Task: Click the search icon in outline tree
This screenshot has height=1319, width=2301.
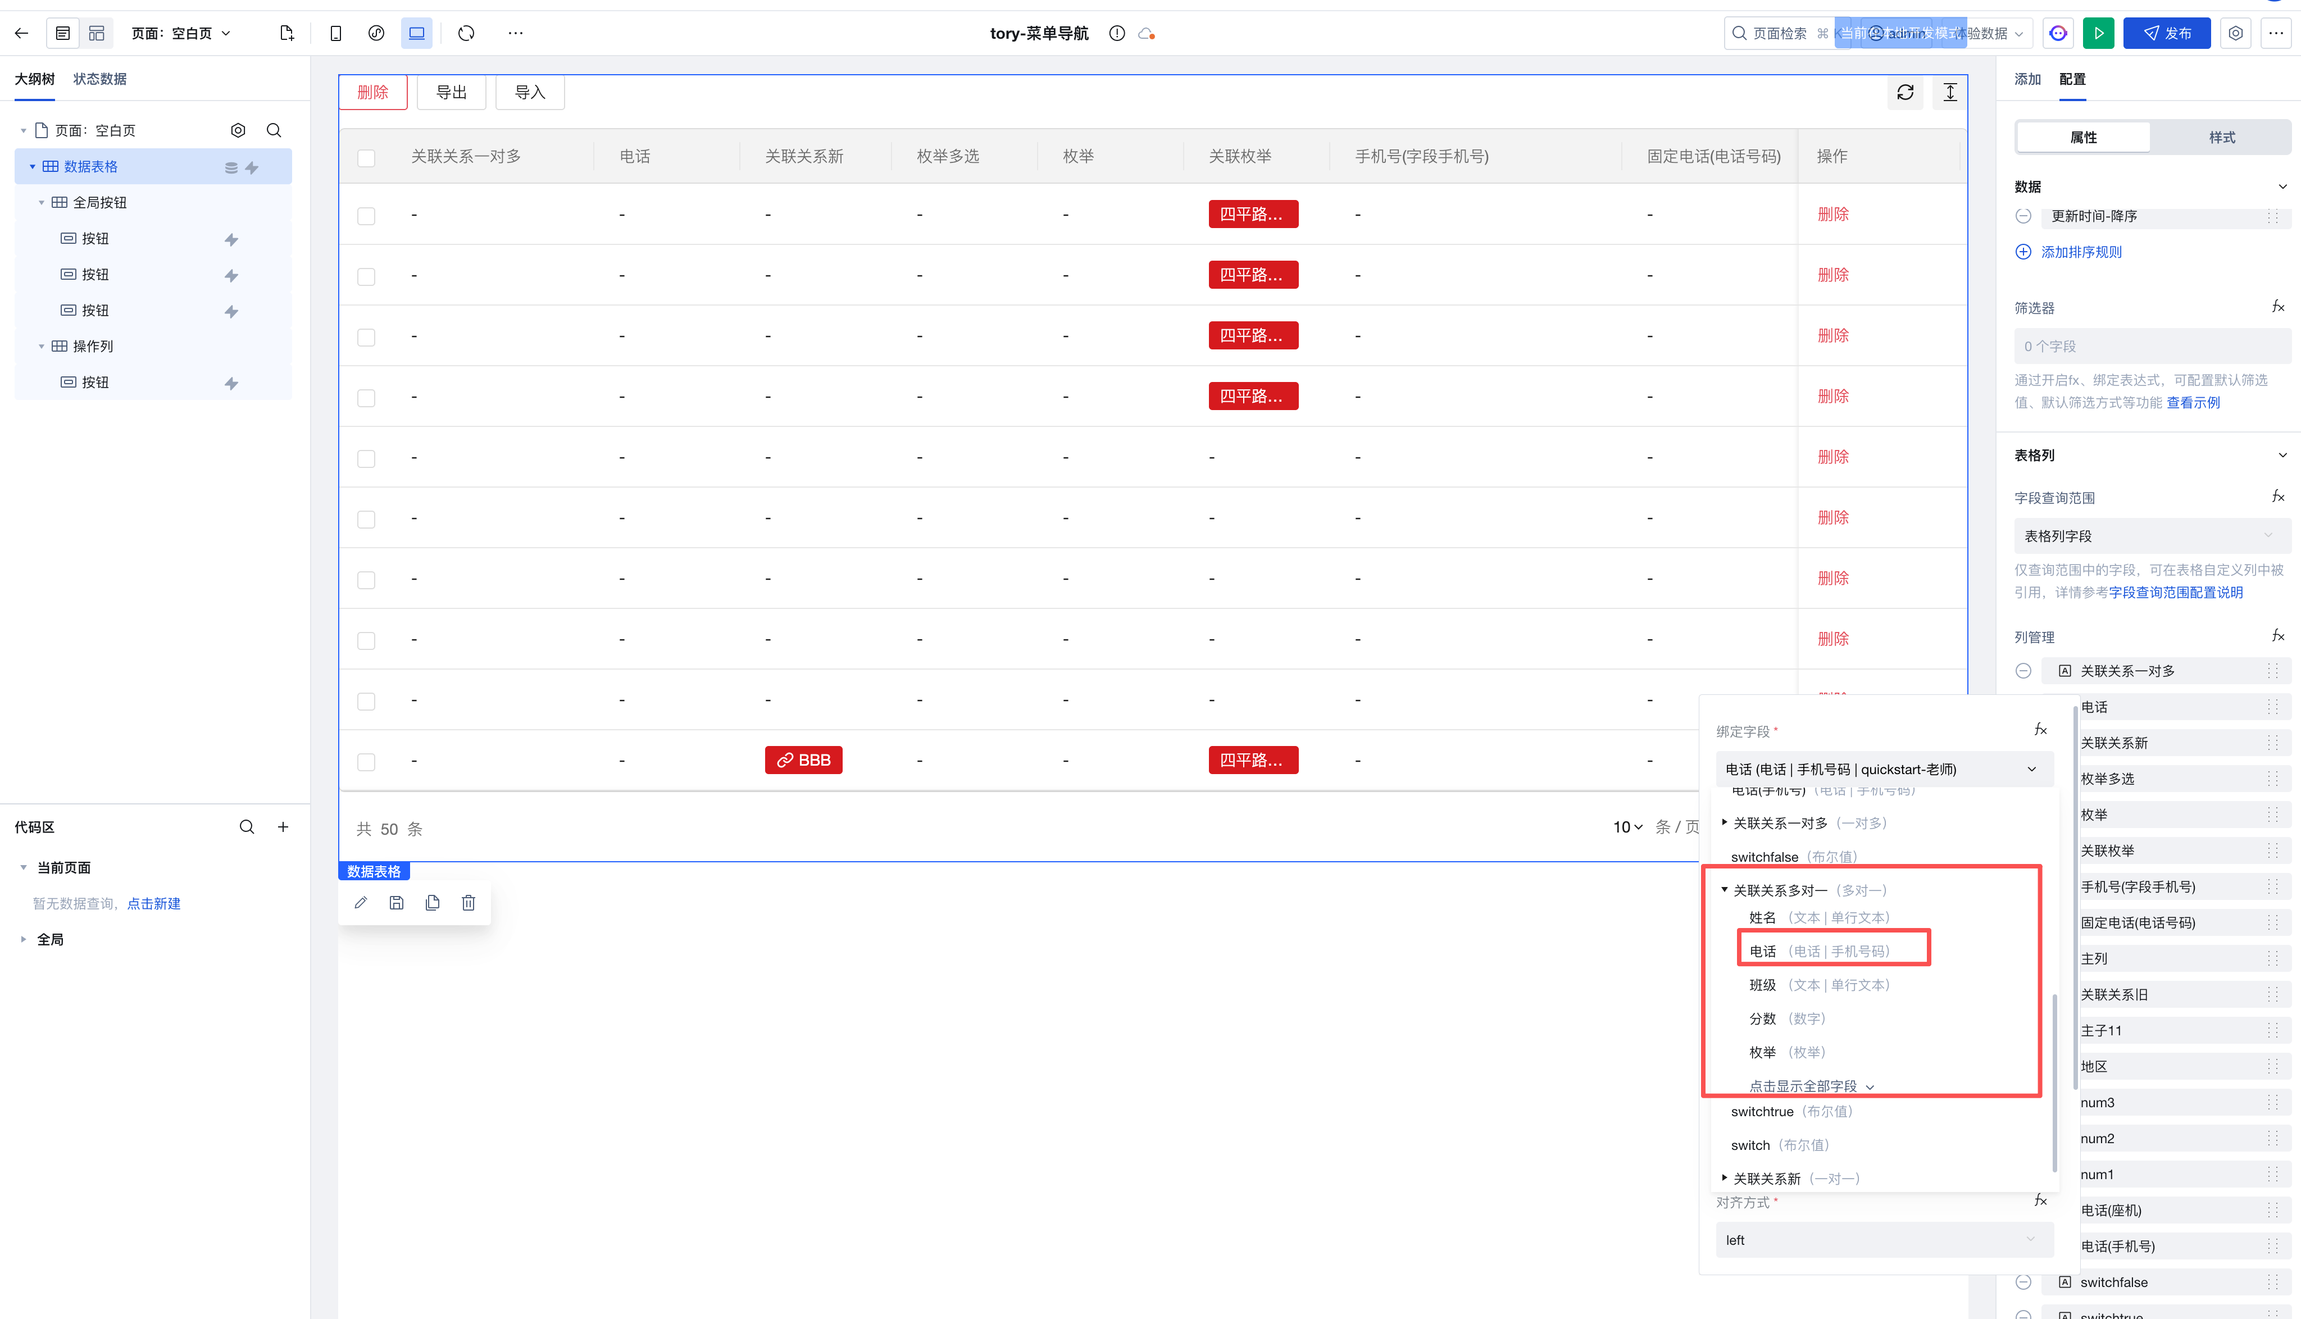Action: coord(274,130)
